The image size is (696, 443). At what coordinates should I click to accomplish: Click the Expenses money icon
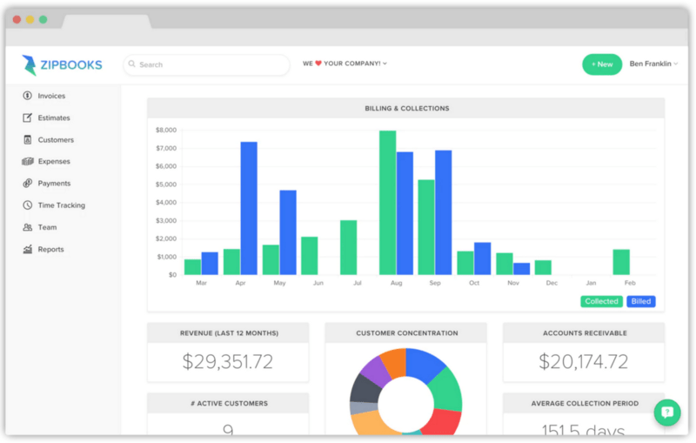(x=28, y=161)
